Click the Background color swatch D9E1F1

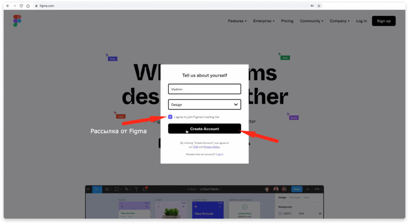(280, 214)
